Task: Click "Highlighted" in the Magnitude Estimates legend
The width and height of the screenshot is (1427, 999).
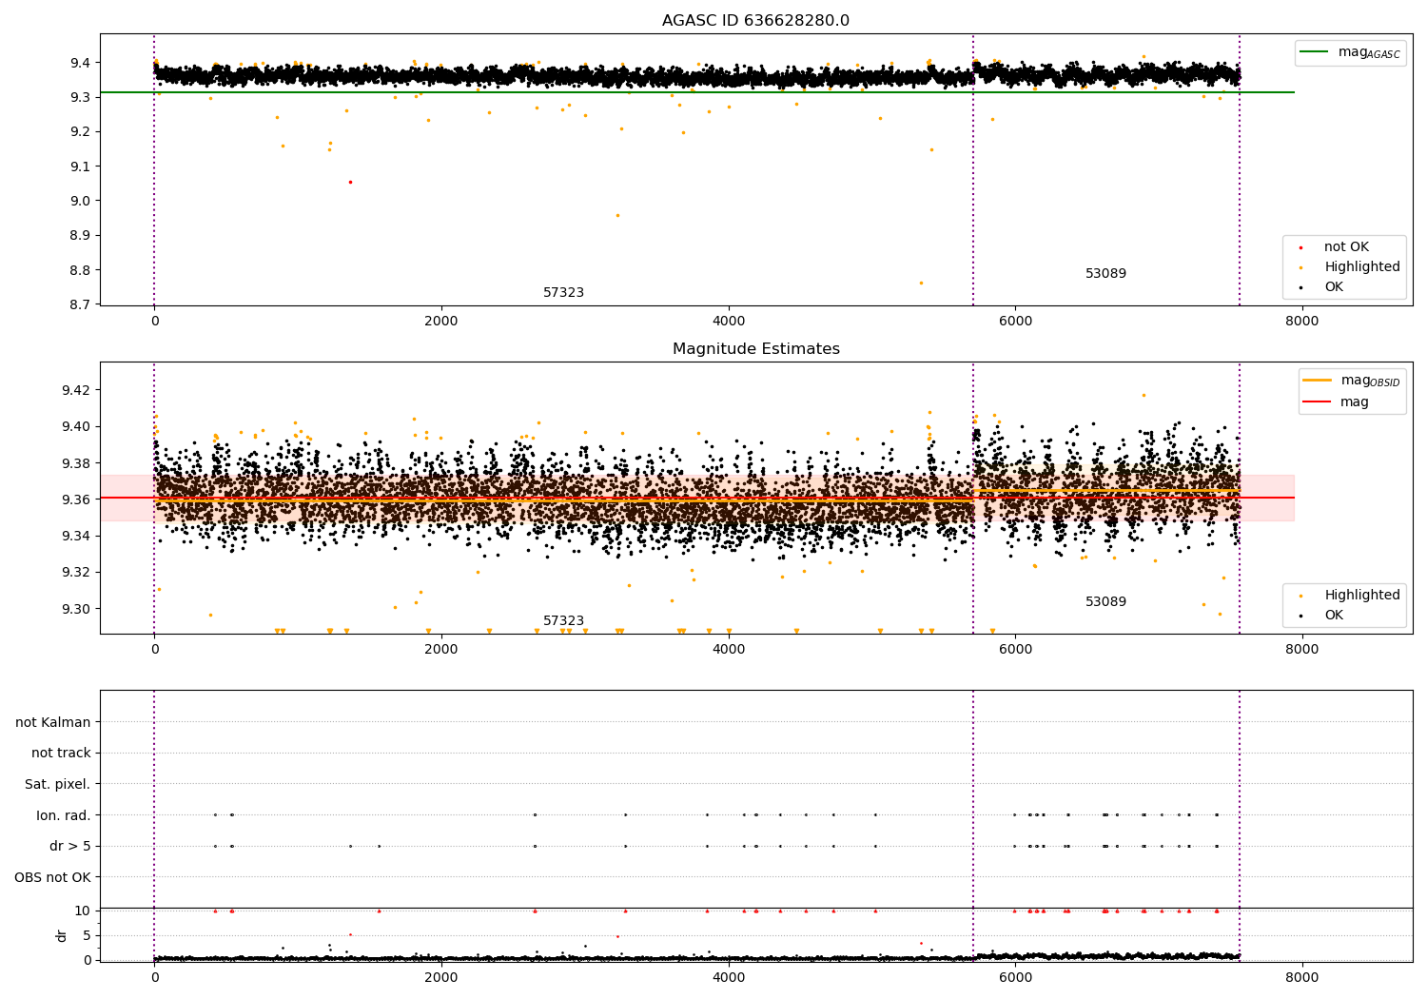Action: pos(1361,596)
